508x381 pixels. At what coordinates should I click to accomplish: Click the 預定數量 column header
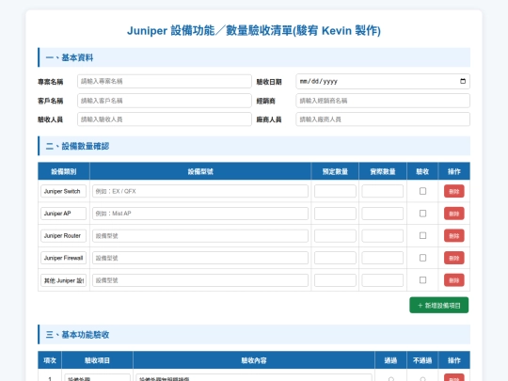point(335,171)
